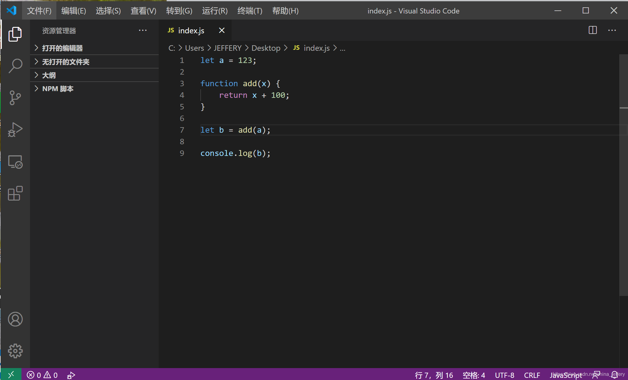Open the 帮助(H) menu
The image size is (628, 380).
point(285,11)
